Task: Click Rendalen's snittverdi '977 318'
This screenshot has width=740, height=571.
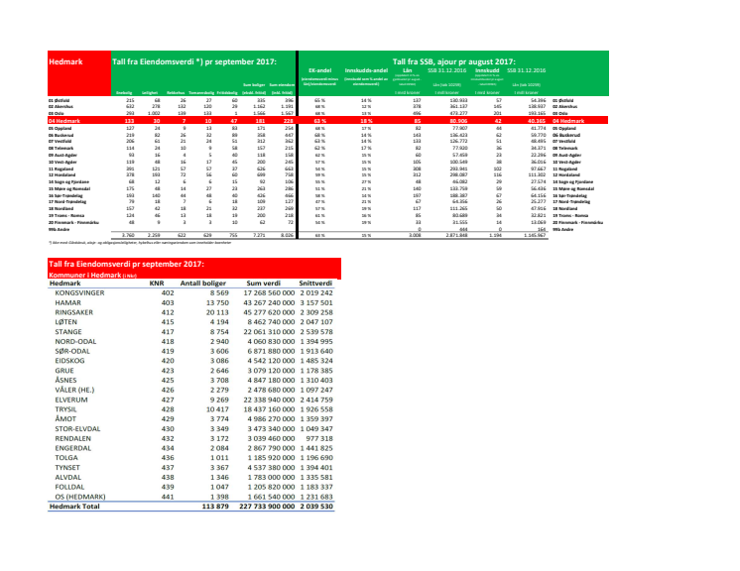Action: coord(319,438)
